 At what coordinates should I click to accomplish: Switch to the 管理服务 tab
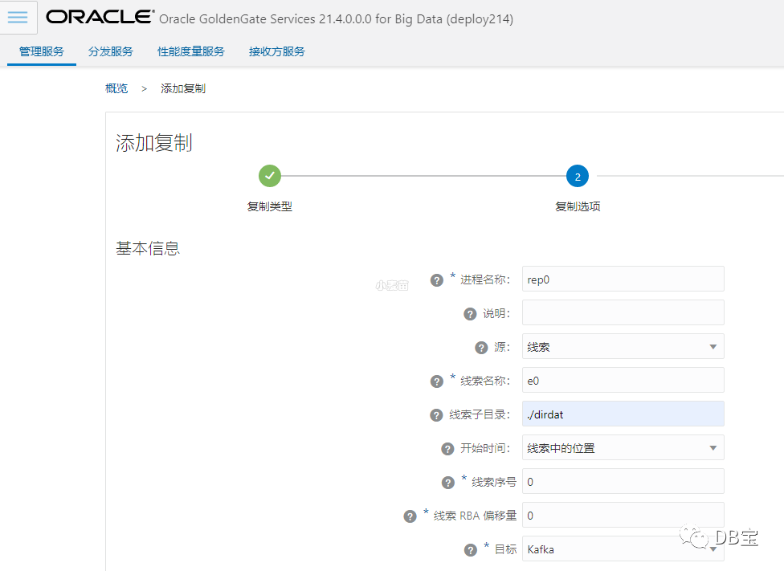[x=42, y=51]
